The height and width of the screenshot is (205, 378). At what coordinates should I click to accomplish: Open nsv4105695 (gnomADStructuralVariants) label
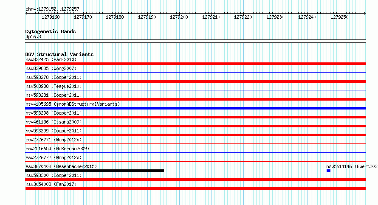[73, 104]
